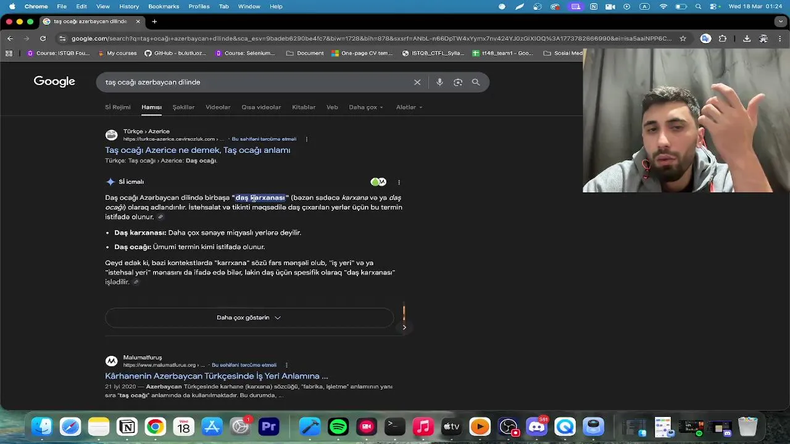Click the magnifier search submit icon
This screenshot has height=444, width=790.
click(x=476, y=82)
